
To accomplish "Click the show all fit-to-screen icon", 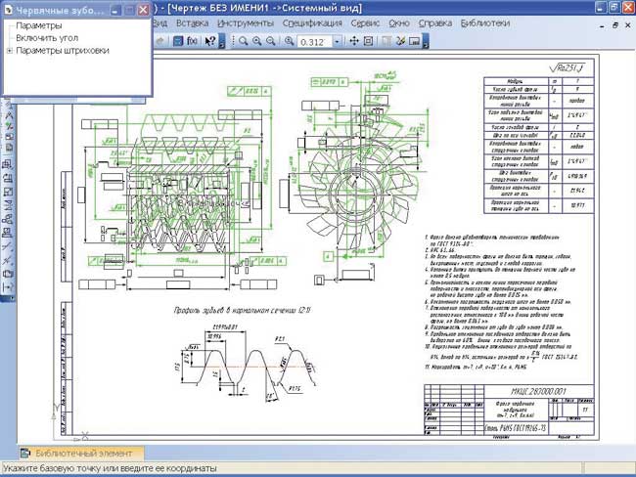I will [x=369, y=42].
